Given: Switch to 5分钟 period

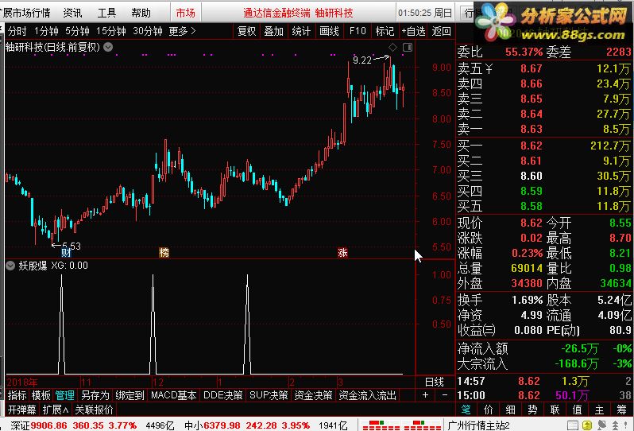Looking at the screenshot, I should [x=77, y=31].
